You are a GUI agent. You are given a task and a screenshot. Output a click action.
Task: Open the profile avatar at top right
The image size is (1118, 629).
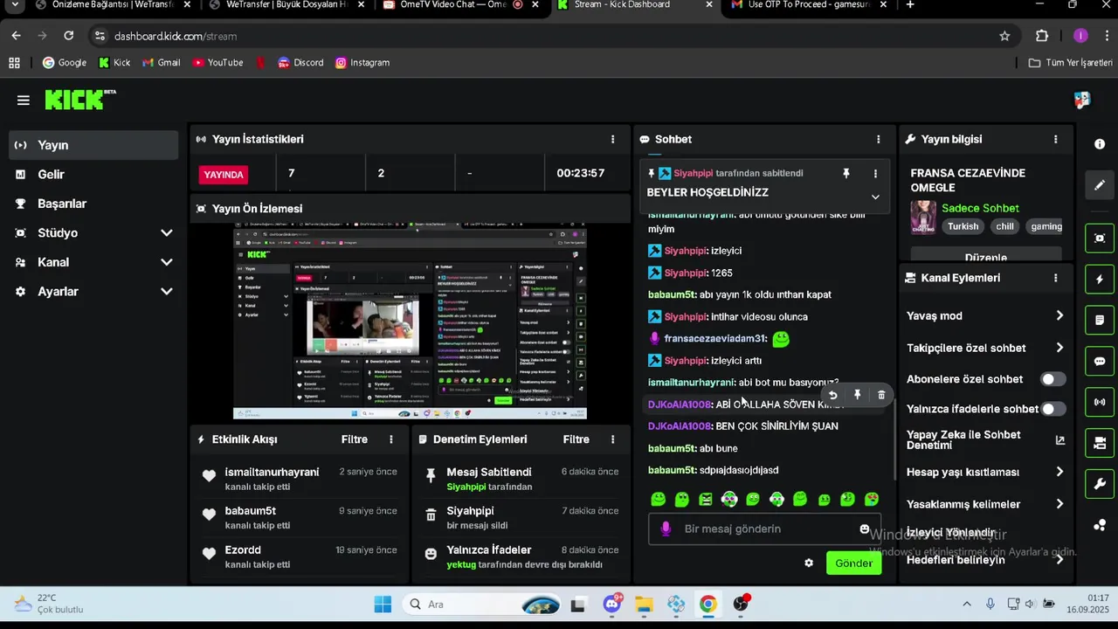coord(1082,100)
